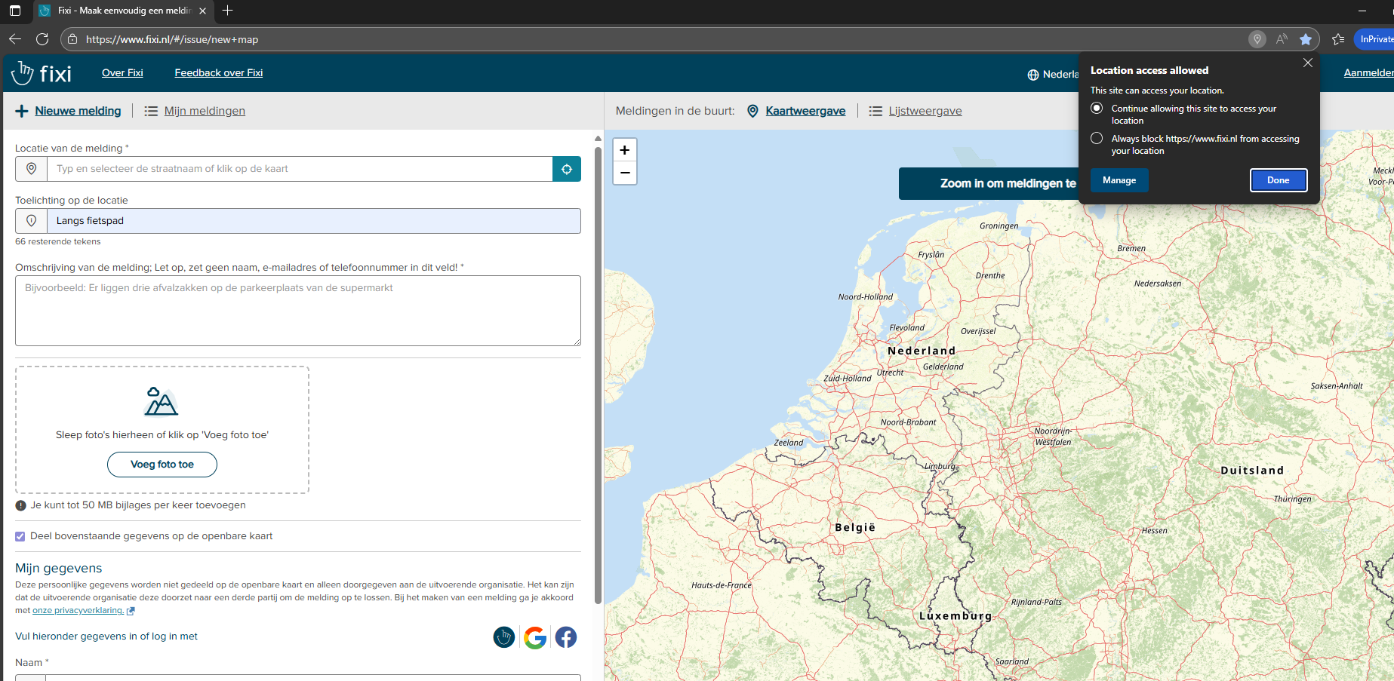
Task: Uncheck 'Deel bovenstaande gegevens op de openbare kaart'
Action: (20, 536)
